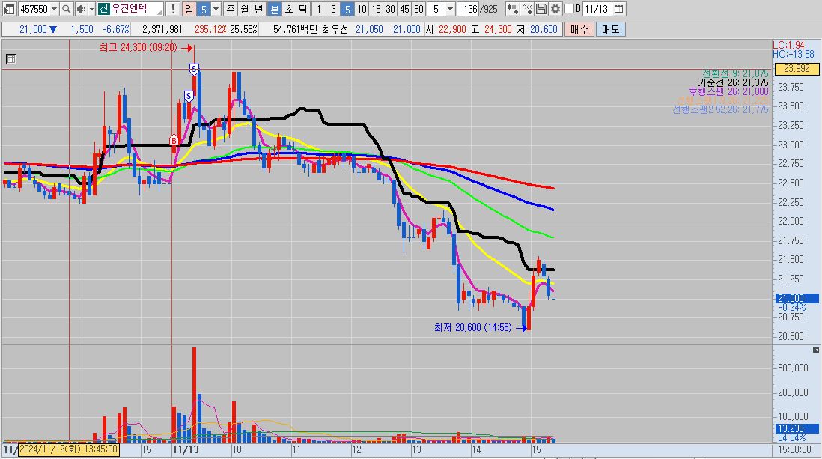Toggle the D checkbox beside date field
The height and width of the screenshot is (459, 822).
[569, 9]
